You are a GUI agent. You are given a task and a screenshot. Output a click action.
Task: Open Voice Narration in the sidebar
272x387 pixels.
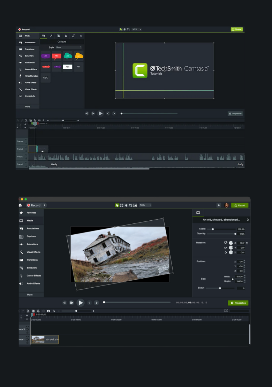[x=31, y=76]
